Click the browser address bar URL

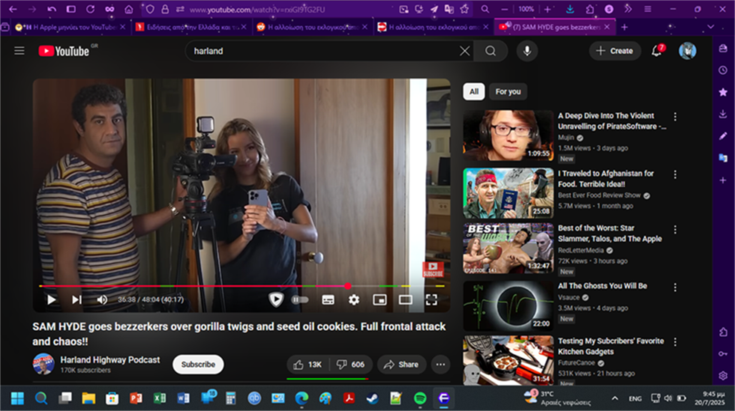pos(256,10)
